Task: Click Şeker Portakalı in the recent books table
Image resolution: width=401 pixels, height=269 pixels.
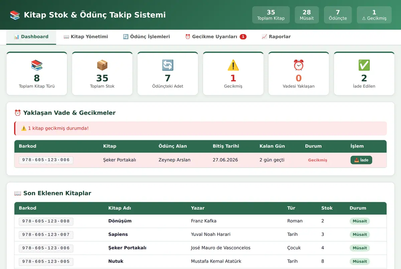Action: (127, 248)
